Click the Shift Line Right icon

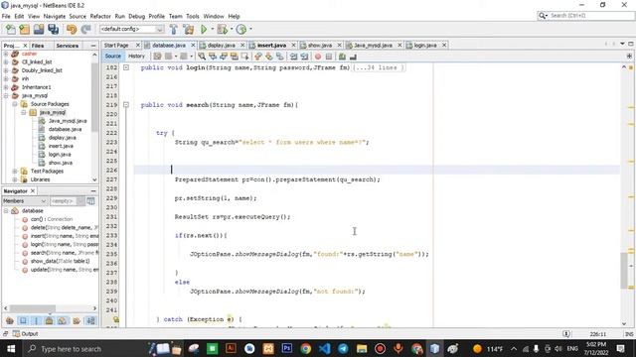[304, 57]
